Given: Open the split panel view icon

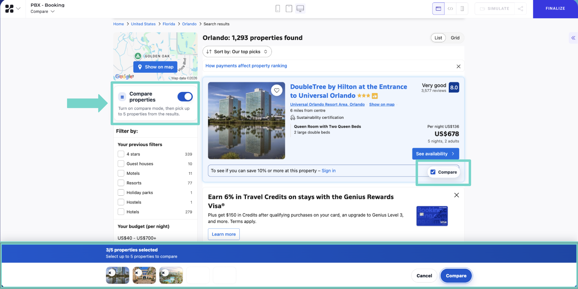Looking at the screenshot, I should 462,9.
